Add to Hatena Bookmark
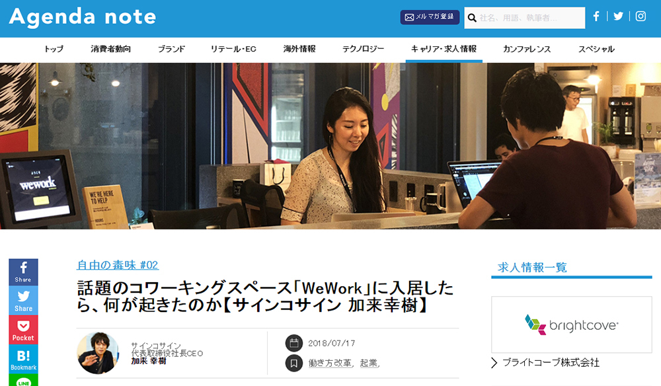 click(x=23, y=359)
